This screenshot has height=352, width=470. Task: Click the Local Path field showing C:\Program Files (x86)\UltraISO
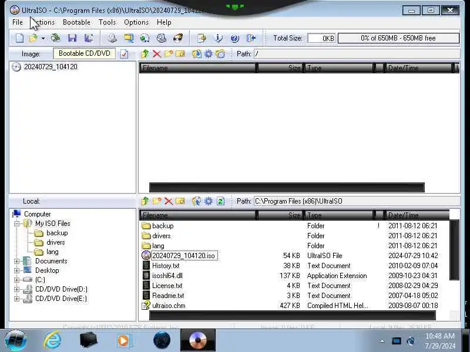(357, 201)
